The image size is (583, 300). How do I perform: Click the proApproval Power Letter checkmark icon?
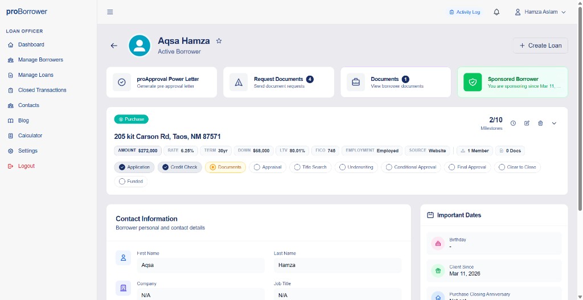pyautogui.click(x=122, y=82)
